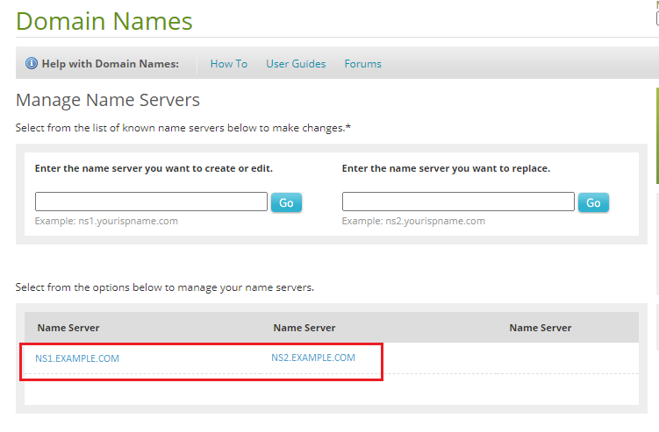
Task: Click the green sidebar strip at right edge
Action: (656, 136)
